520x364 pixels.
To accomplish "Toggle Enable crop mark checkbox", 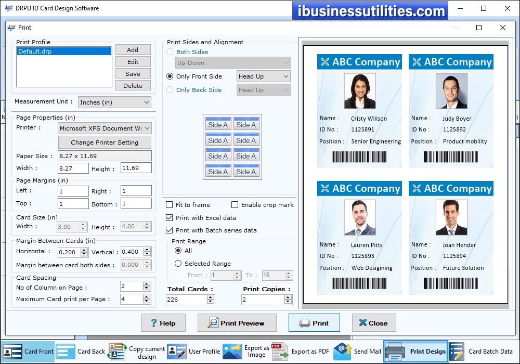I will [x=235, y=205].
